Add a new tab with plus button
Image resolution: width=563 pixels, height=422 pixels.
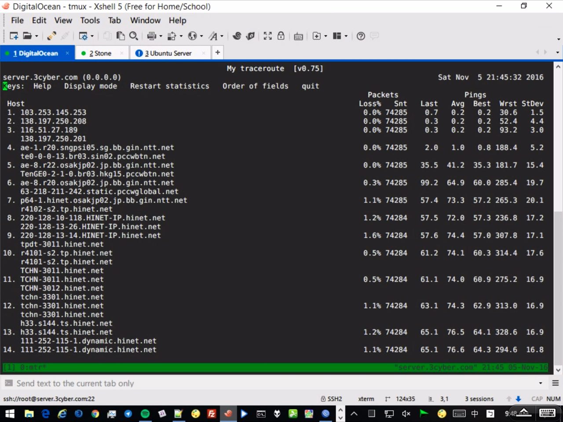tap(217, 52)
